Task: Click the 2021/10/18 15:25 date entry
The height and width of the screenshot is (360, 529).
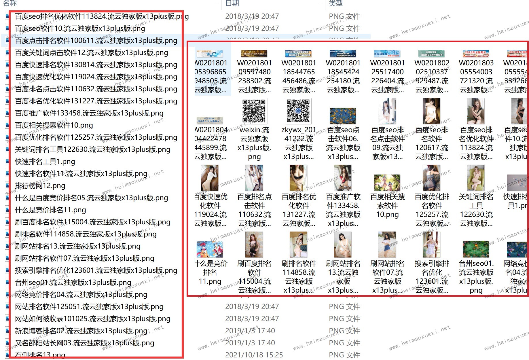Action: point(254,355)
